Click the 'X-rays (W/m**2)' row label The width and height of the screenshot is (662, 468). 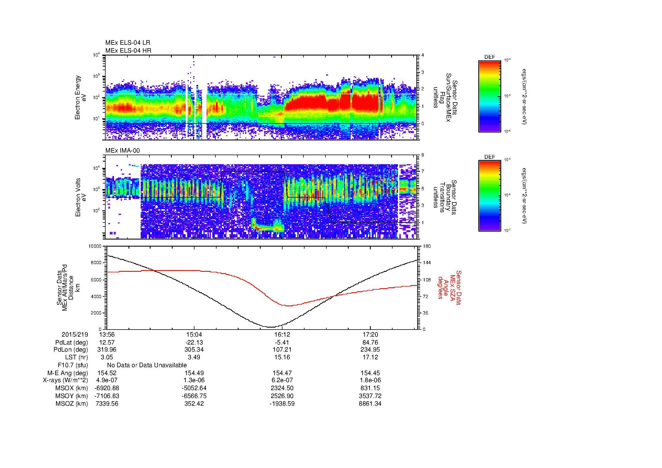(65, 380)
